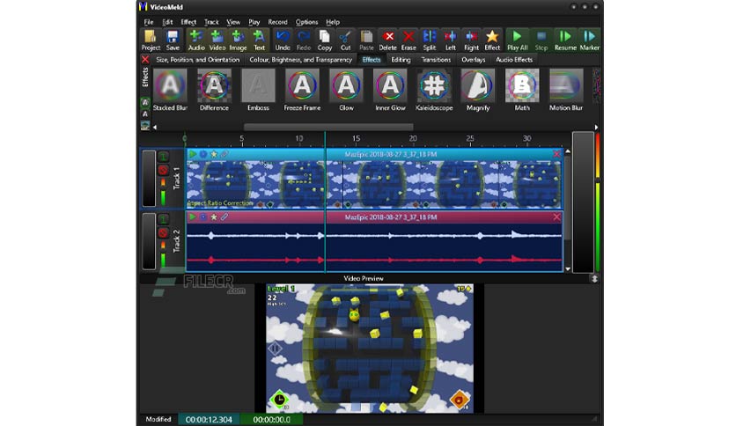736x426 pixels.
Task: Open Colour, Brightness, and Transparency tab
Action: [300, 60]
